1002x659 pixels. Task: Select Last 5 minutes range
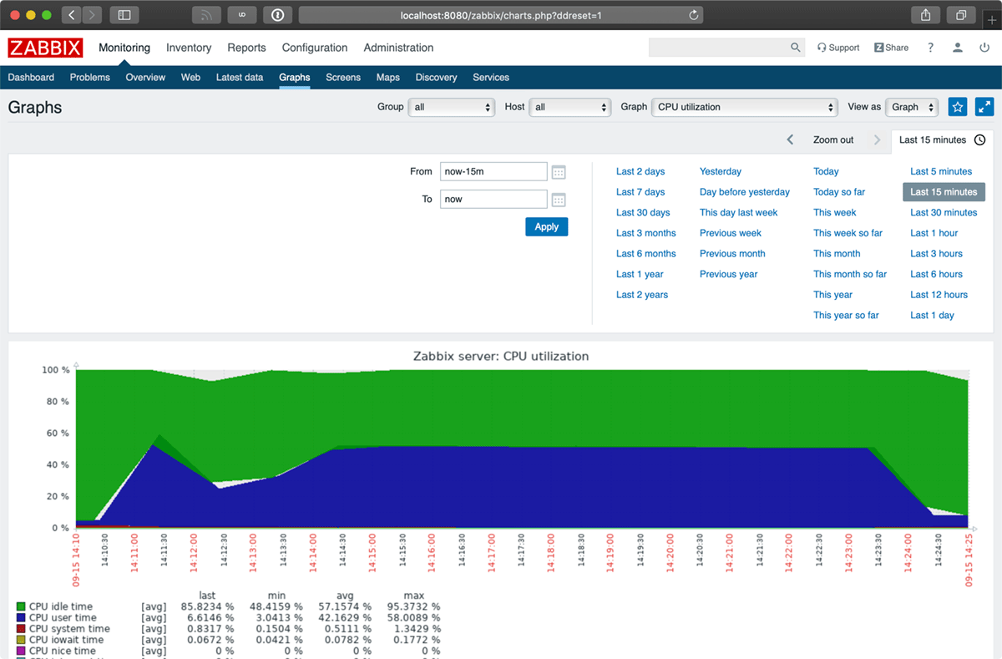click(941, 171)
